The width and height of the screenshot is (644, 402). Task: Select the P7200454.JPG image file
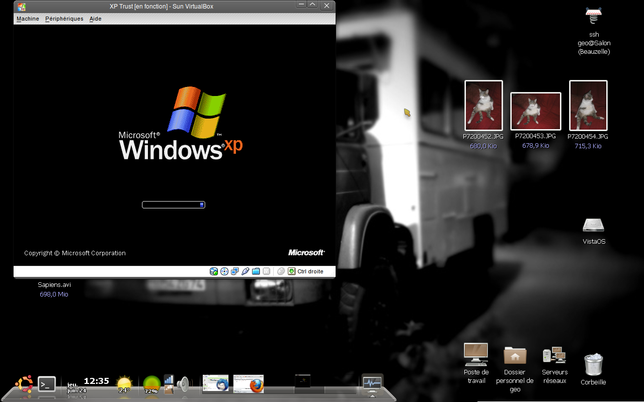click(x=588, y=106)
